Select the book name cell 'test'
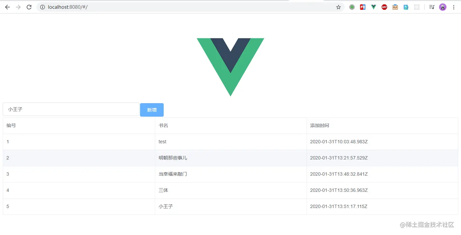Viewport: 461px width, 235px height. click(231, 142)
